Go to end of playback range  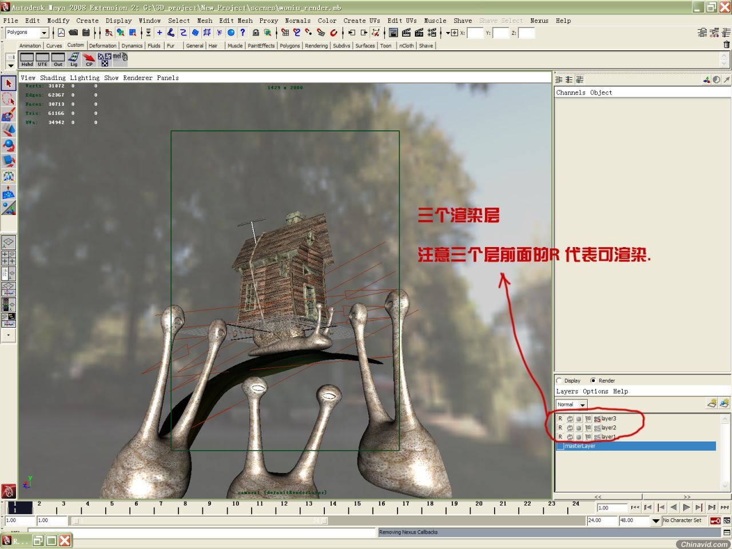click(725, 507)
